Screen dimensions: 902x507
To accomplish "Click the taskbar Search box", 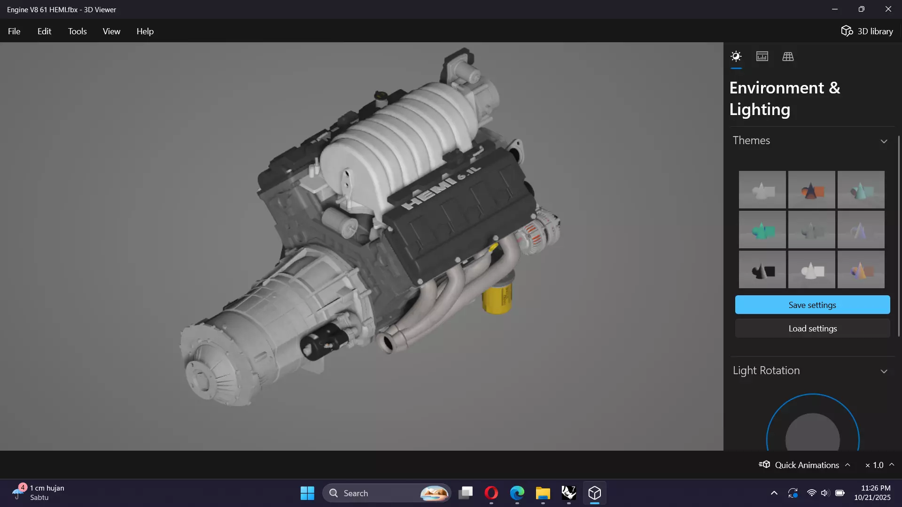I will point(387,493).
